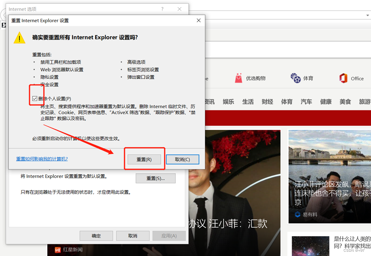Click the 禁用工具栏和加载项 list item text
Image resolution: width=371 pixels, height=256 pixels.
click(x=60, y=62)
